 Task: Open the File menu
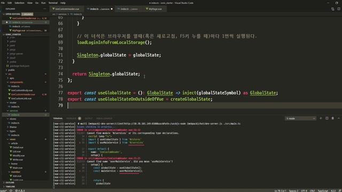3,3
